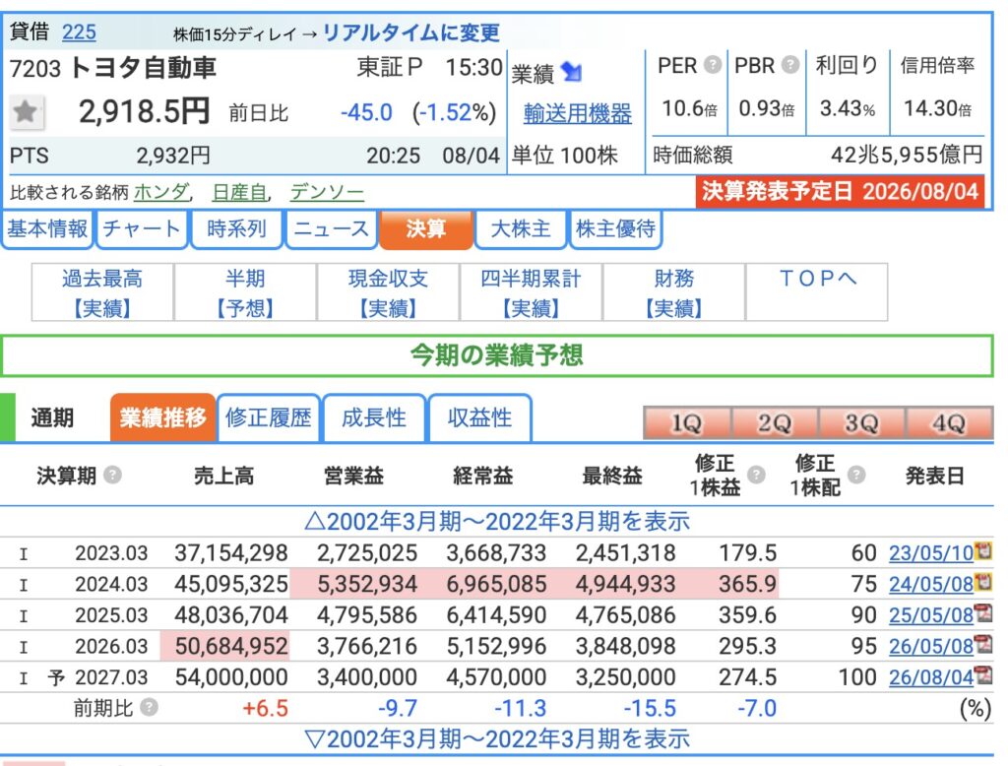Open the 輸送用機器 sector link
The height and width of the screenshot is (766, 1008).
577,113
